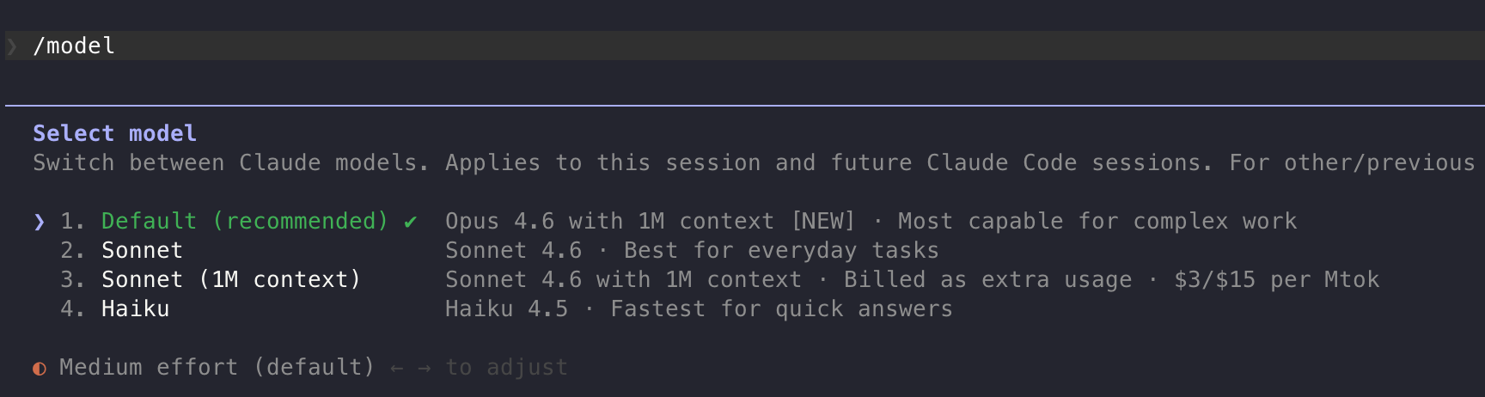The height and width of the screenshot is (397, 1485).
Task: Select the Default (recommended) model option
Action: point(244,222)
